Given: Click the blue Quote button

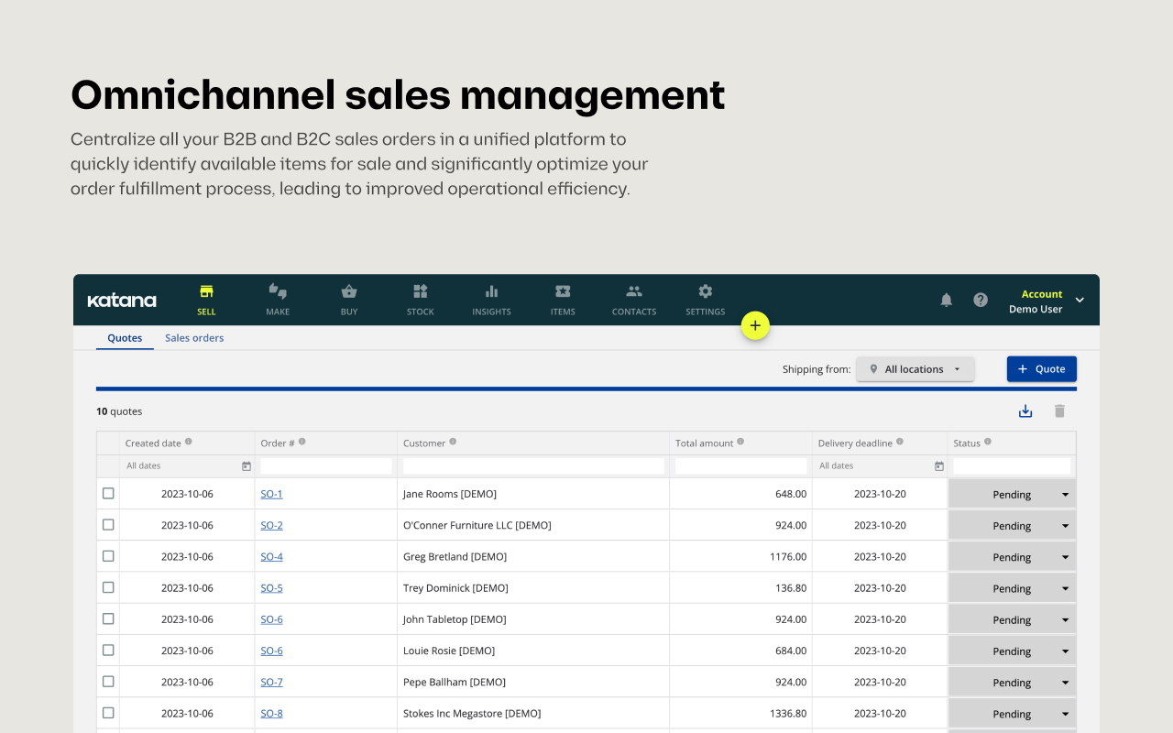Looking at the screenshot, I should (x=1041, y=369).
